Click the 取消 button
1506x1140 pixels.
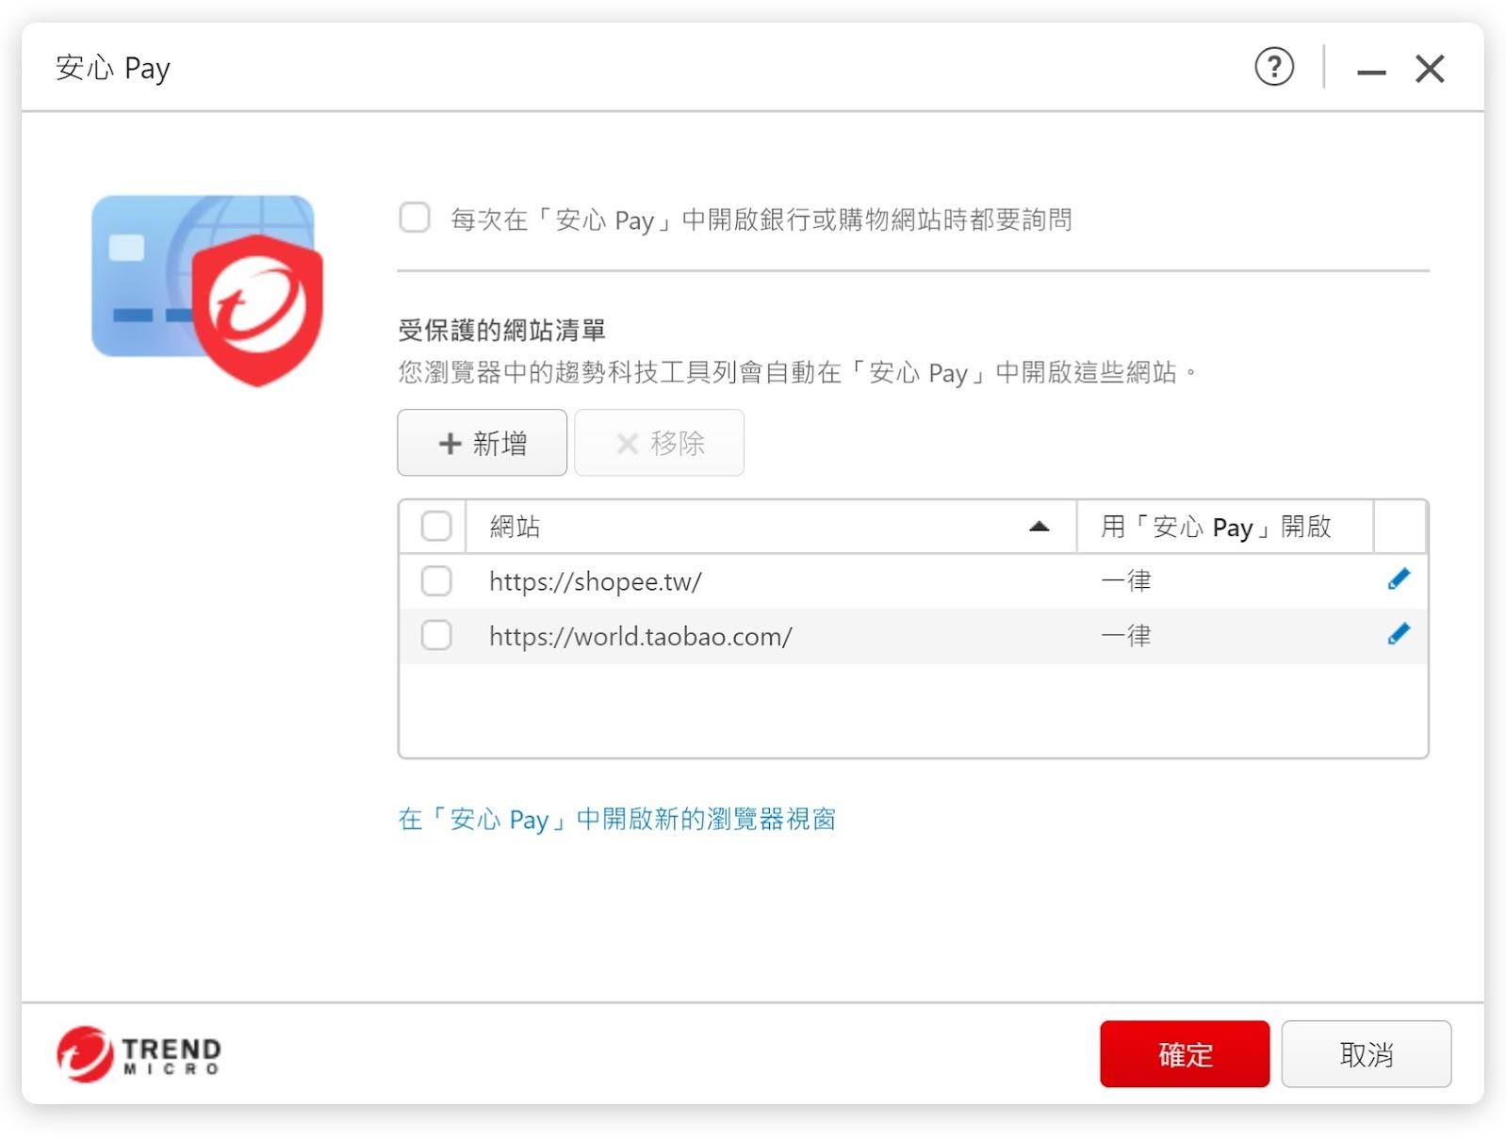pyautogui.click(x=1367, y=1054)
